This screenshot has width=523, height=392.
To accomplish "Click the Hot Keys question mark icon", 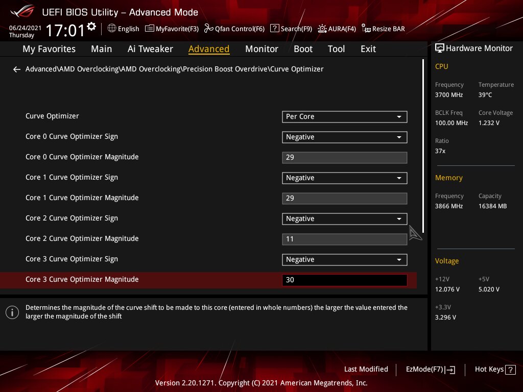I will click(510, 370).
